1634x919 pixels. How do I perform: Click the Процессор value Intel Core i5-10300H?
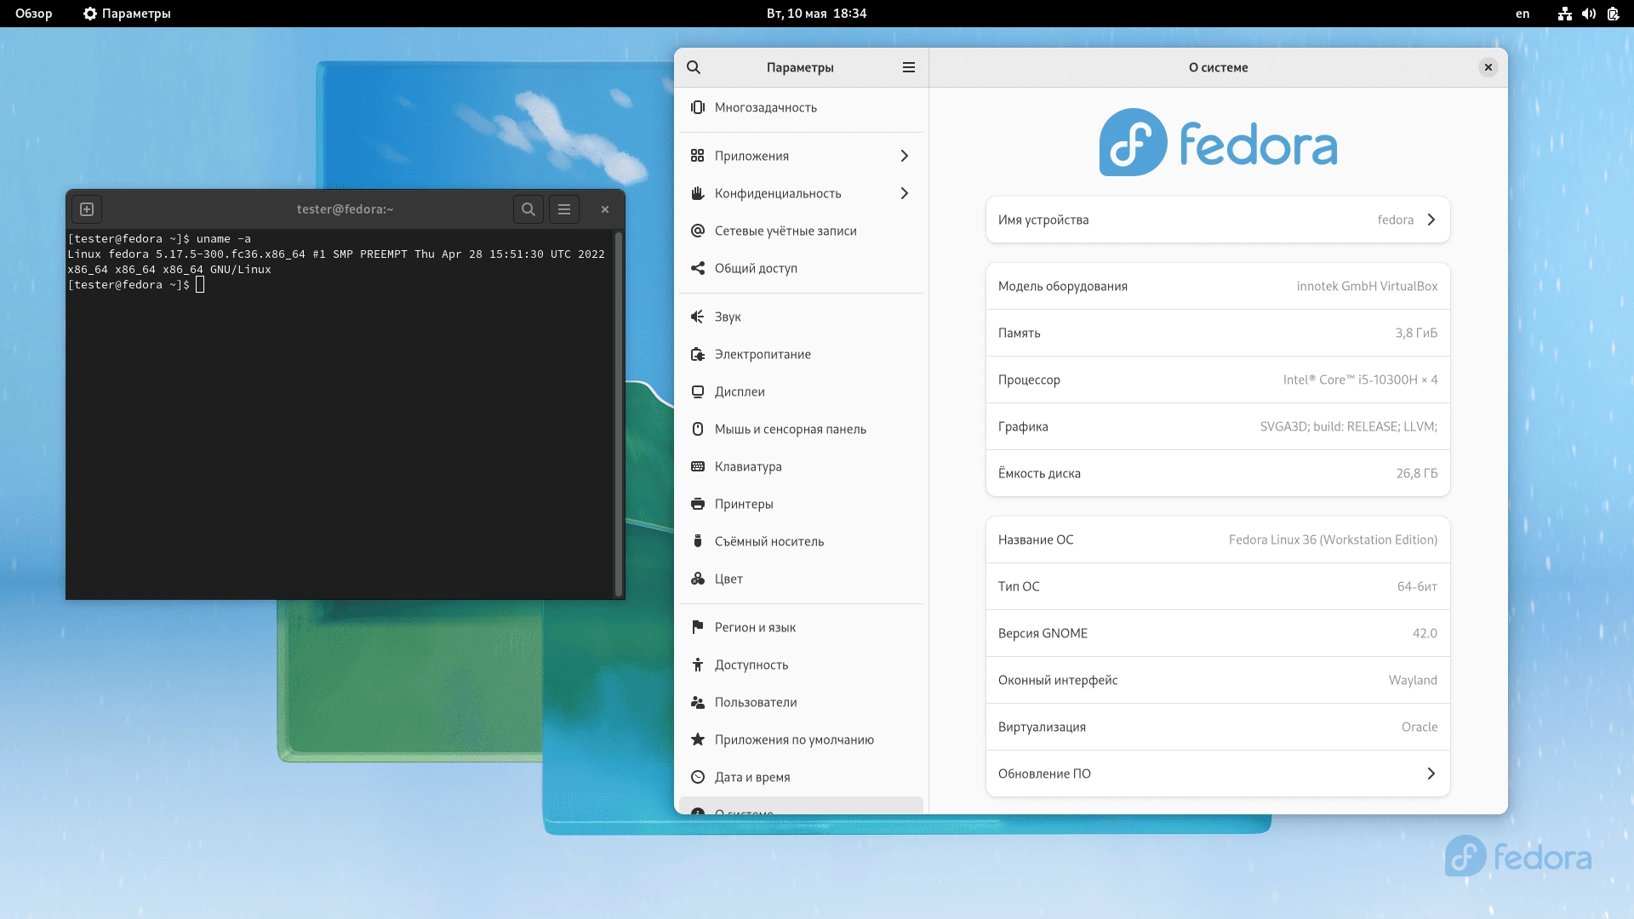coord(1360,380)
